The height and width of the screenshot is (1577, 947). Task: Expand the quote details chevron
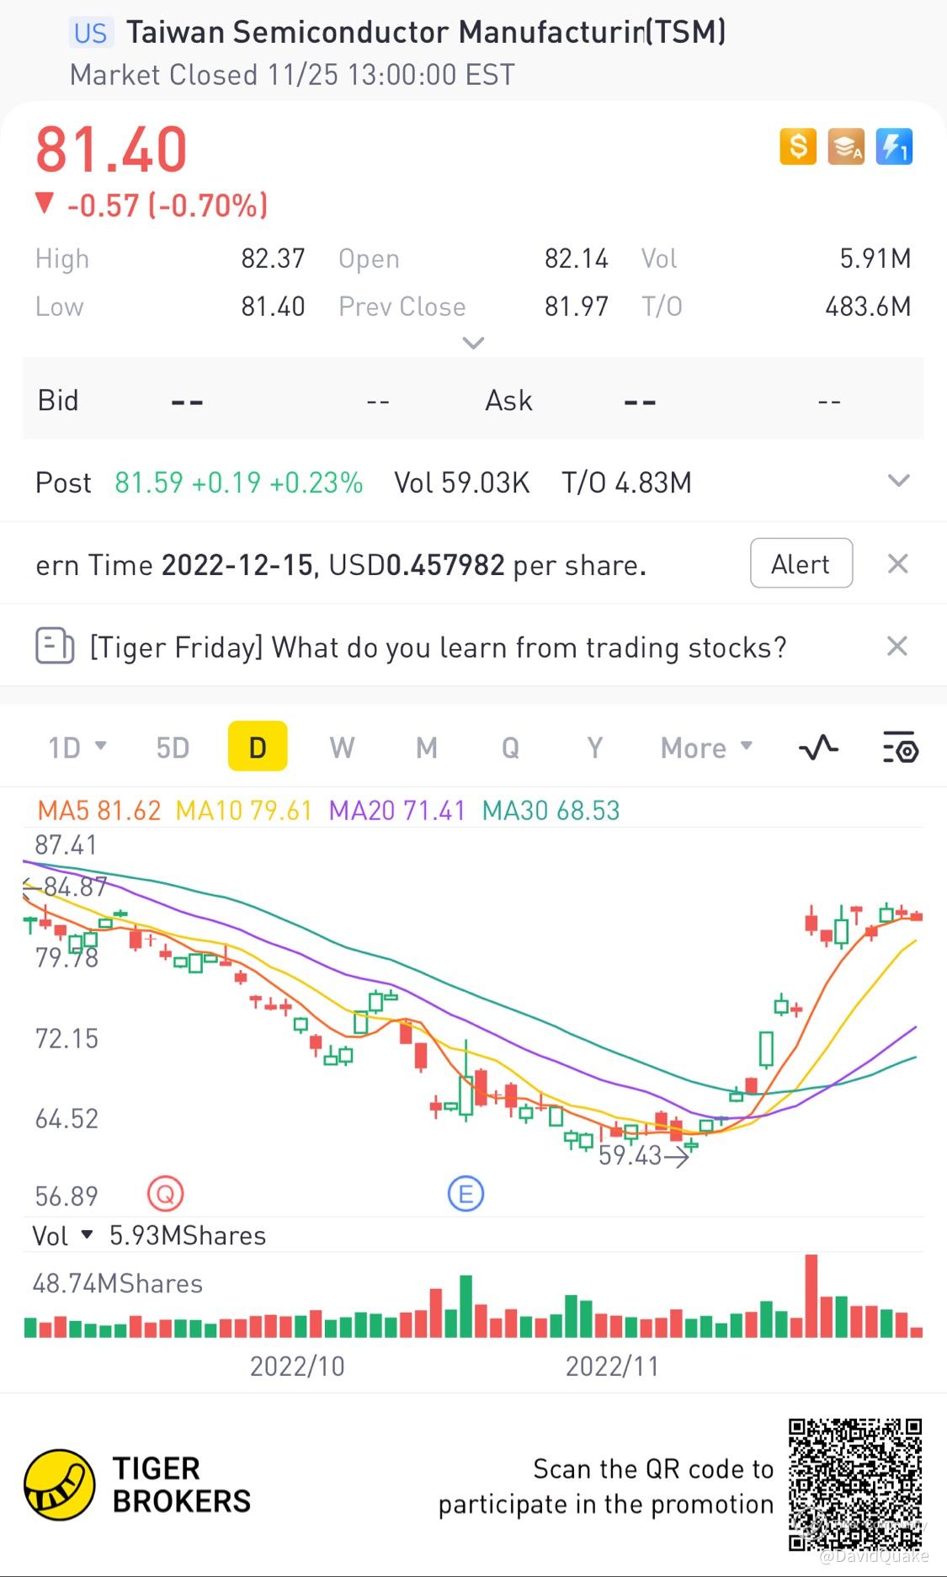pos(474,343)
